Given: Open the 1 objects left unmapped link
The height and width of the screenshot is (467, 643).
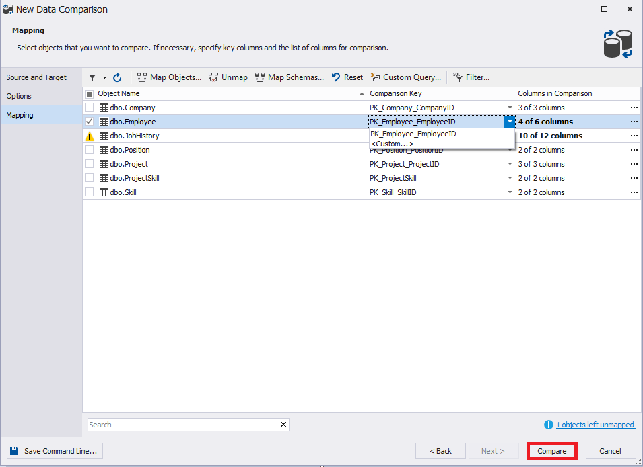Looking at the screenshot, I should click(595, 425).
